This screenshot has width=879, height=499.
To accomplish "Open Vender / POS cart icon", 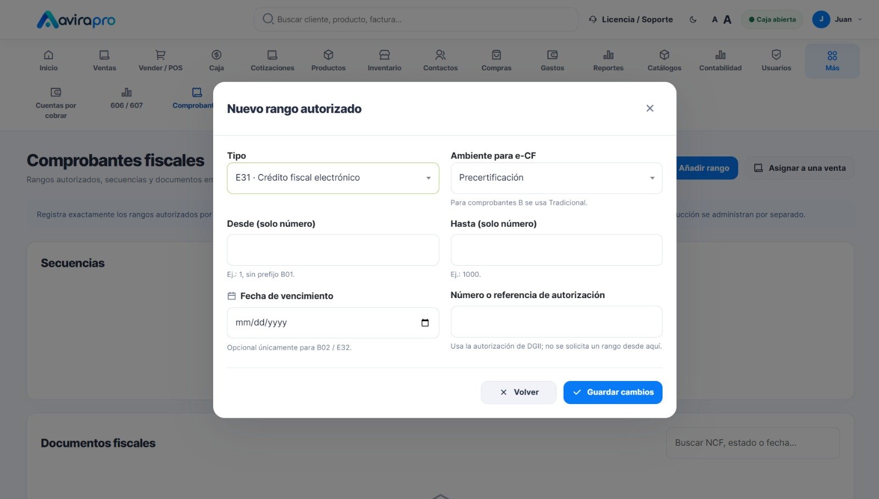I will 160,55.
